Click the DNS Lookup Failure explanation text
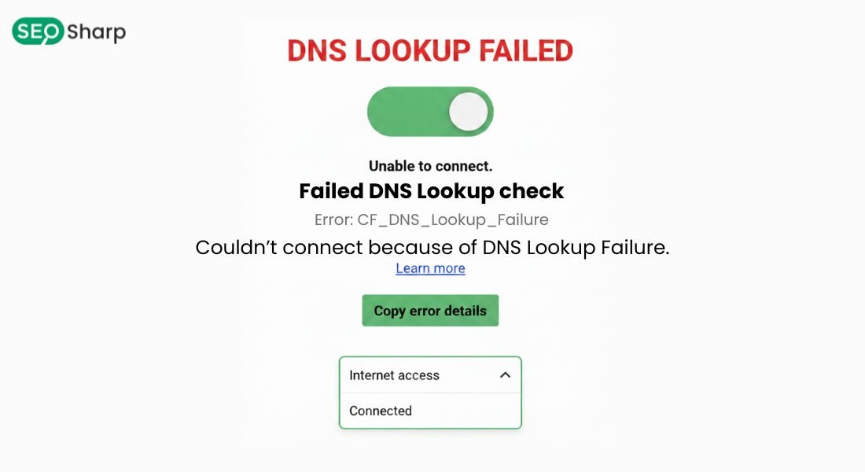Viewport: 865px width, 472px height. coord(432,247)
